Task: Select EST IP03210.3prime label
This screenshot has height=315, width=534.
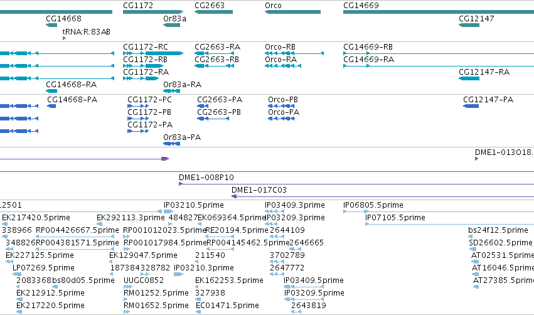Action: [x=204, y=269]
